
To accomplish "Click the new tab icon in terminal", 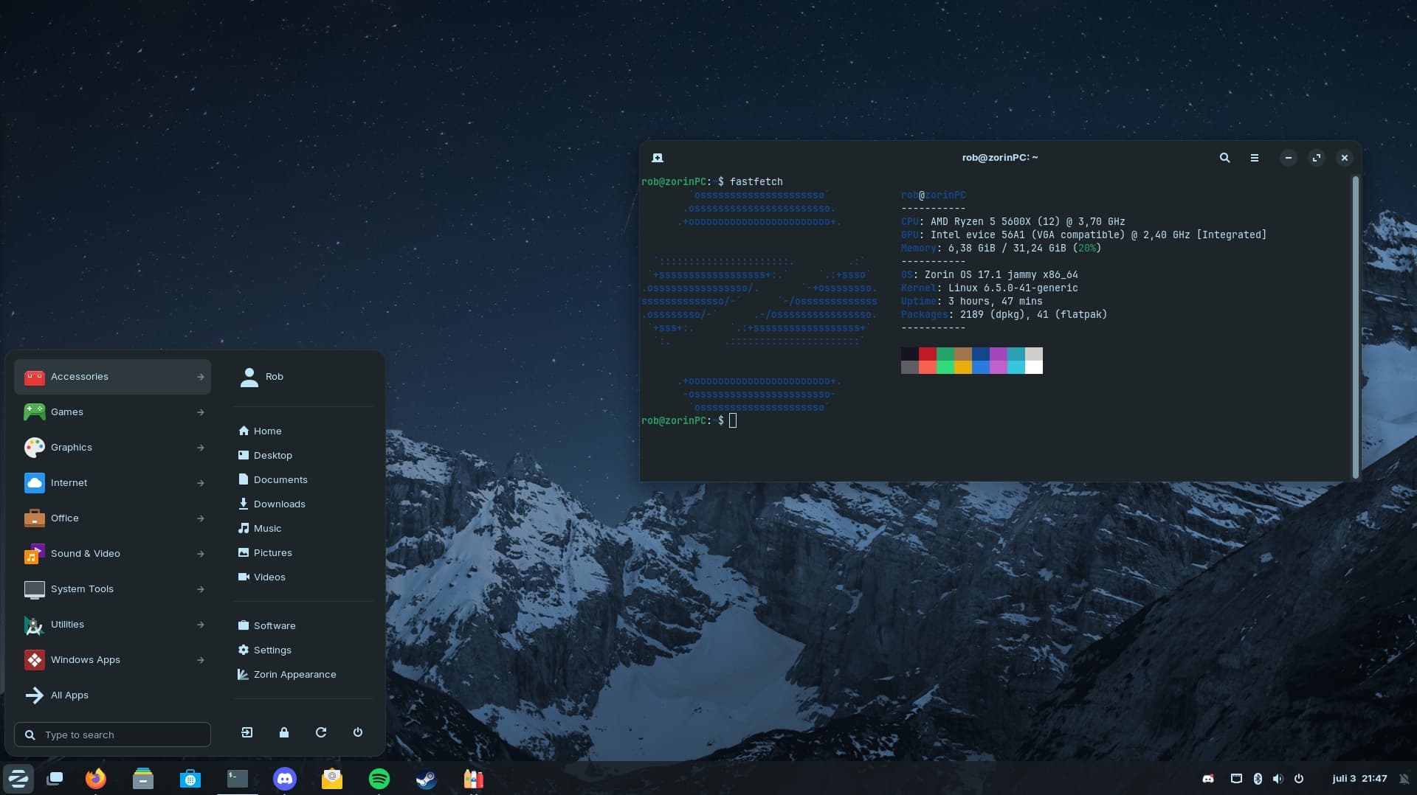I will pyautogui.click(x=658, y=158).
